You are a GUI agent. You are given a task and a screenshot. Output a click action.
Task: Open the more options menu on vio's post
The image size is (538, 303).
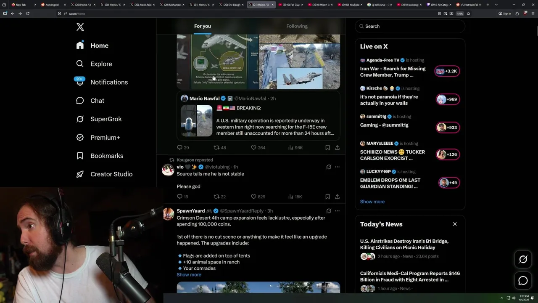tap(337, 167)
